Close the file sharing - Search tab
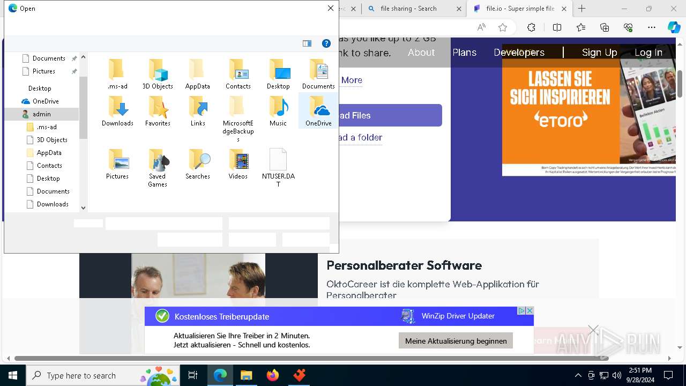The image size is (686, 386). [459, 9]
